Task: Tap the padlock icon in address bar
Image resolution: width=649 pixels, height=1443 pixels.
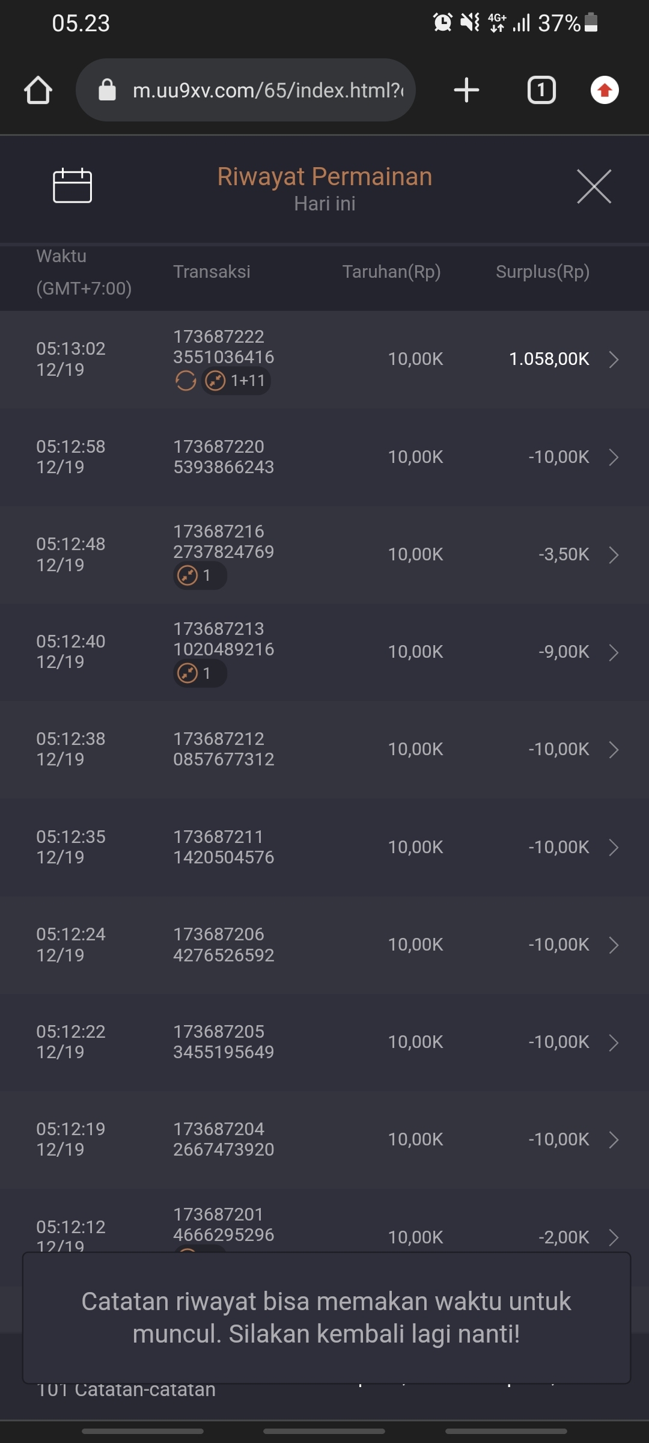Action: point(107,90)
